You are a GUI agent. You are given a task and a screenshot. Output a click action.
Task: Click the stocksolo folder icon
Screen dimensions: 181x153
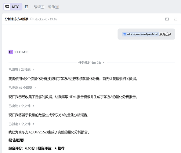[x=32, y=19]
